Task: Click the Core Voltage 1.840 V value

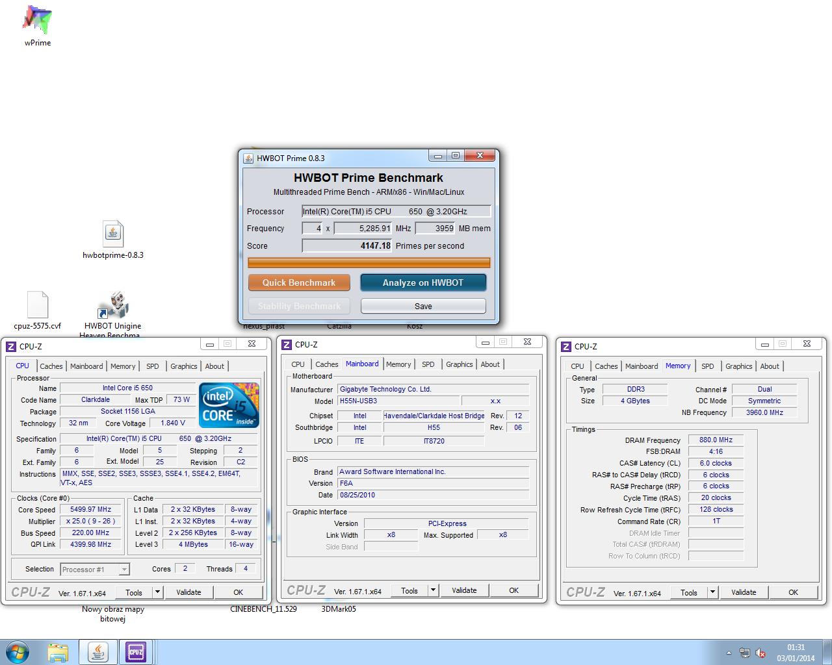Action: pyautogui.click(x=172, y=423)
